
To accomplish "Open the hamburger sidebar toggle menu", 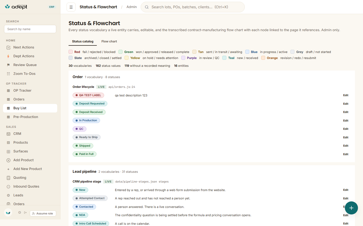I will pyautogui.click(x=71, y=7).
